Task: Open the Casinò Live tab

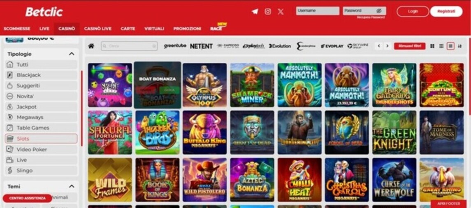Action: pos(97,29)
